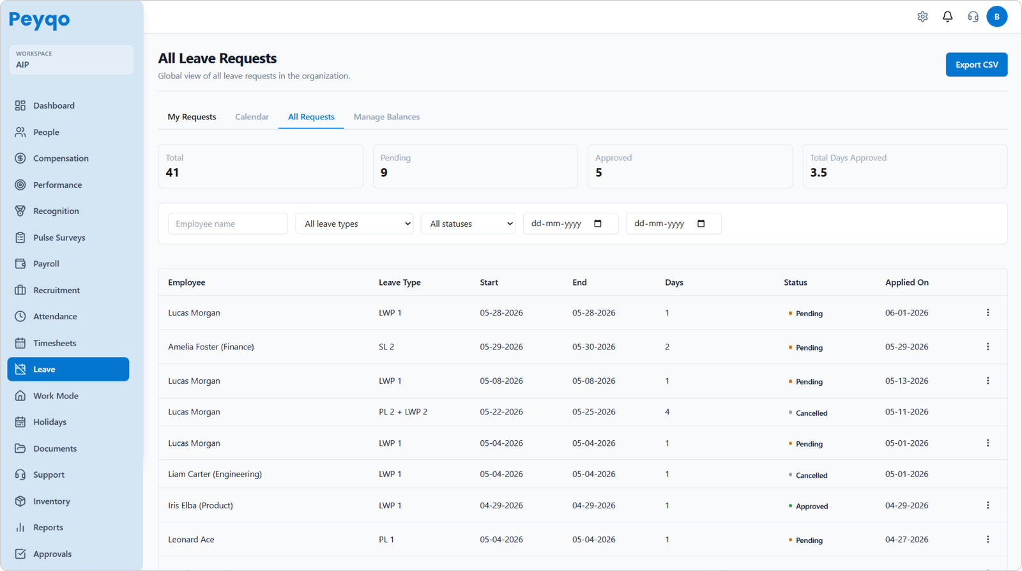
Task: Sort by Applied On column header
Action: click(x=907, y=282)
